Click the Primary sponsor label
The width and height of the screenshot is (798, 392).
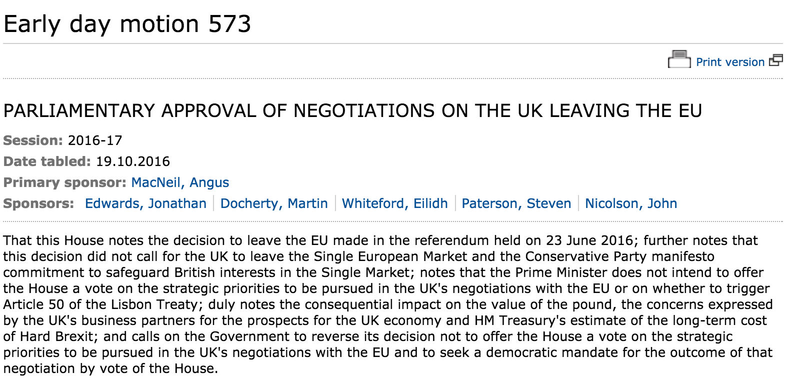point(64,182)
